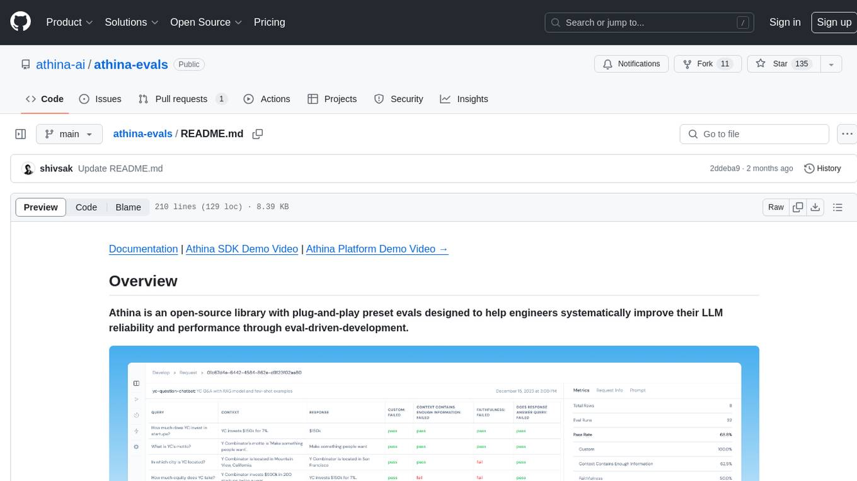Click the Athina dashboard screenshot image
Viewport: 857px width, 481px height.
pyautogui.click(x=434, y=413)
